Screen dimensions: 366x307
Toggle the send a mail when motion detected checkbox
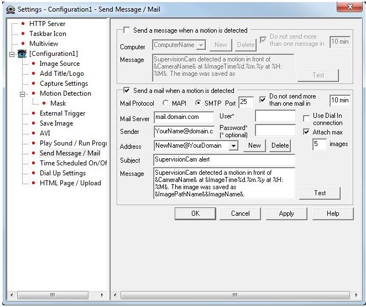point(127,90)
